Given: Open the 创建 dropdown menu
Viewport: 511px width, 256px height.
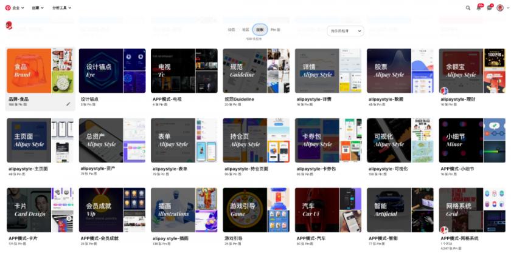Looking at the screenshot, I should click(38, 8).
